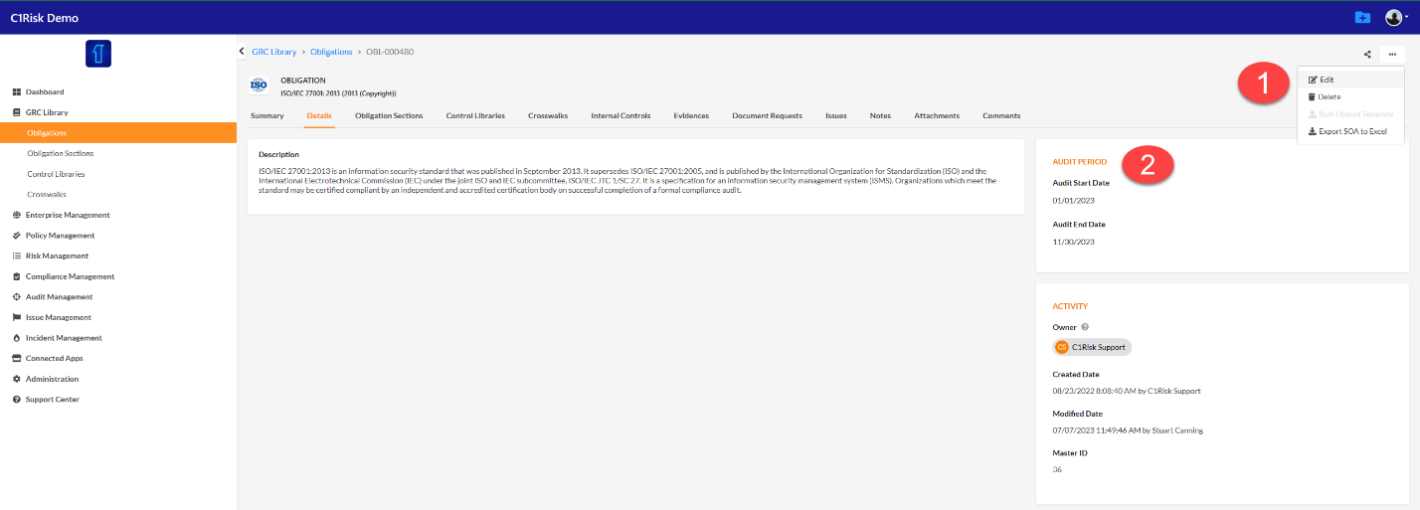The height and width of the screenshot is (510, 1420).
Task: Choose Edit from the actions menu
Action: click(1350, 80)
